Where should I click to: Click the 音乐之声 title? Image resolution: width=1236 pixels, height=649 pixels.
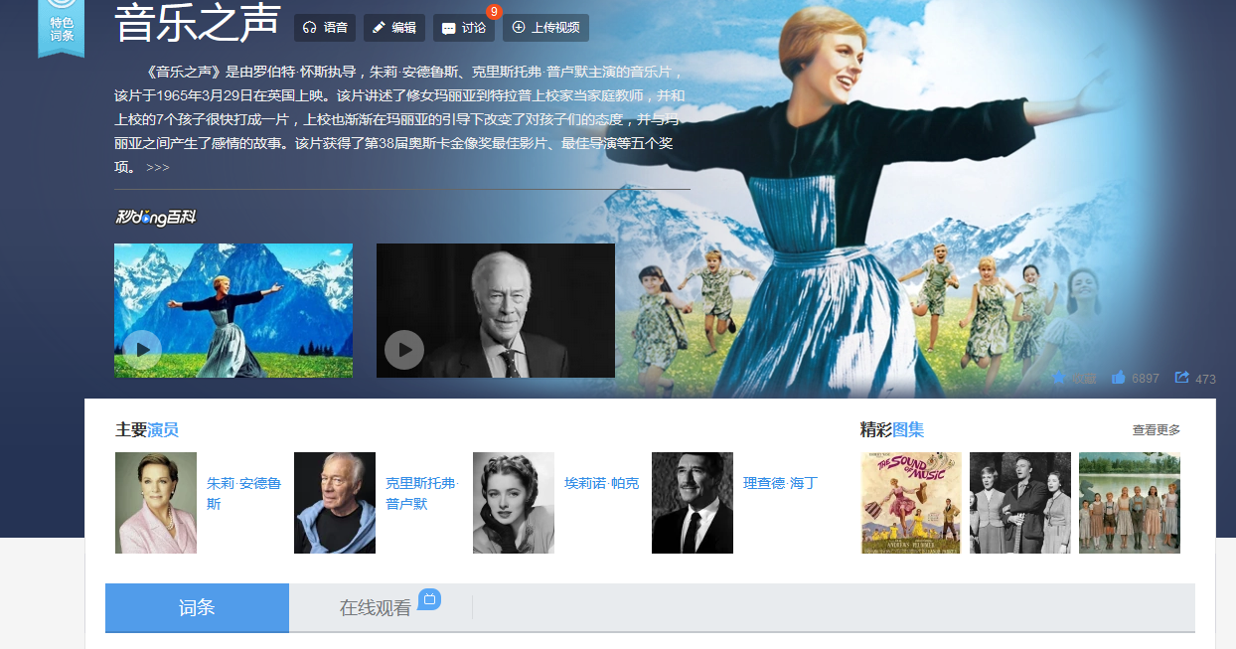(x=198, y=24)
